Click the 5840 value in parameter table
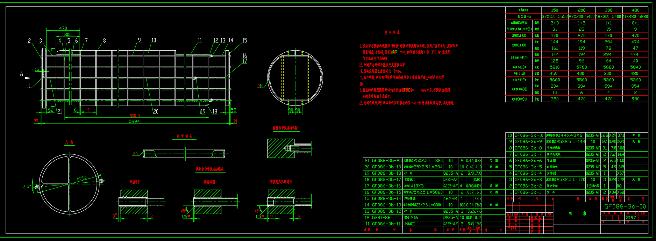This screenshot has height=241, width=656. [635, 67]
